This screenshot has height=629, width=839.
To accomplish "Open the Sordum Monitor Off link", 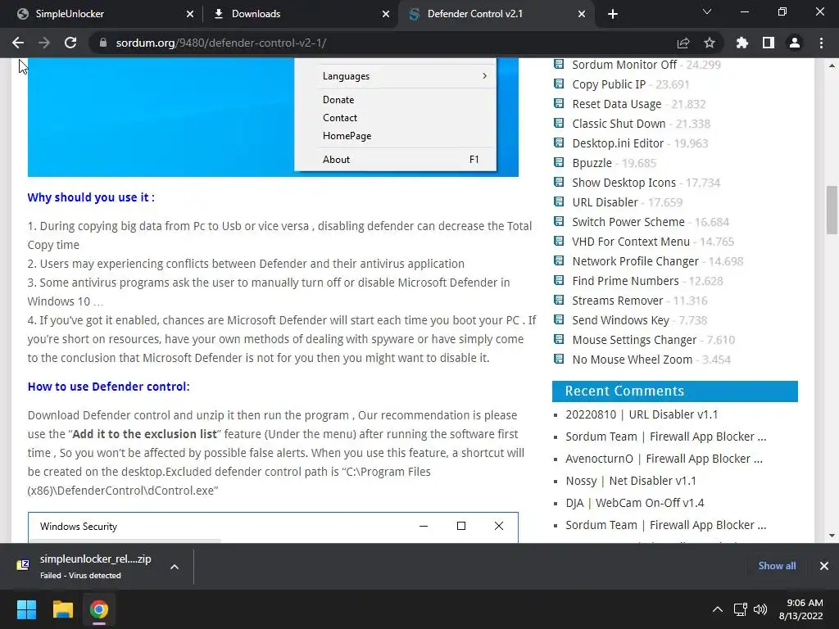I will (624, 65).
